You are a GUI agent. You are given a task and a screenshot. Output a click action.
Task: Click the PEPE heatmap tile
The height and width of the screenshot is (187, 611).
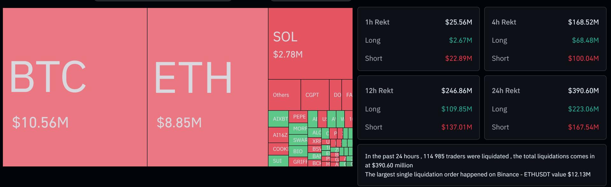(299, 117)
